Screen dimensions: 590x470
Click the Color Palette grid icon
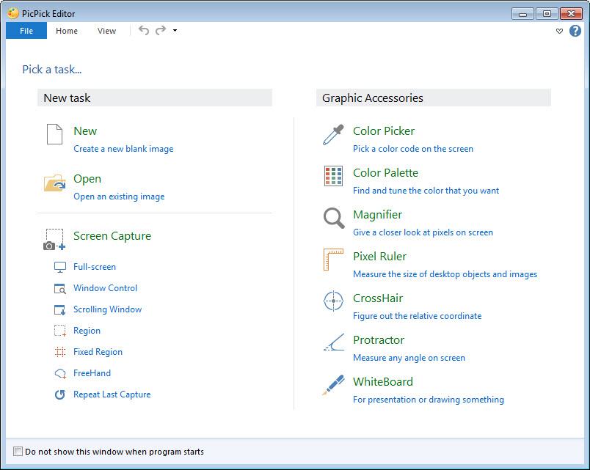333,176
